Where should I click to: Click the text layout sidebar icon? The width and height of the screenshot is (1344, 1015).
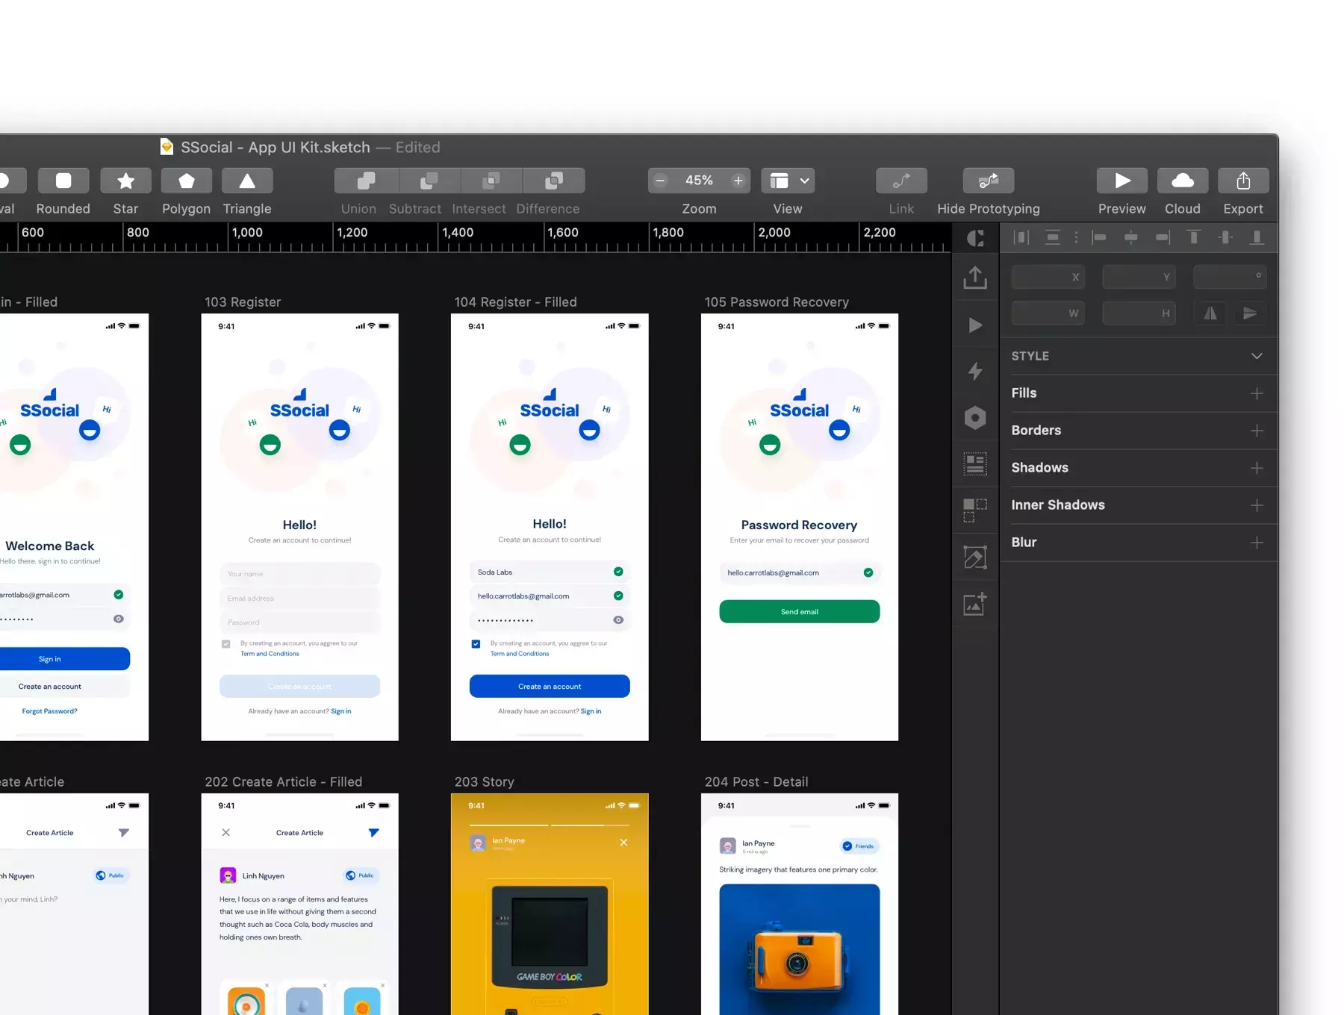(975, 464)
